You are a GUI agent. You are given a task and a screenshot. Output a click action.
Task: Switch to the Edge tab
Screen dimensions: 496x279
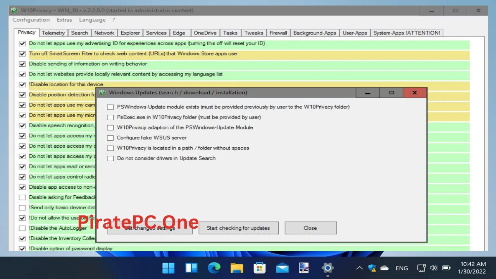(x=179, y=33)
